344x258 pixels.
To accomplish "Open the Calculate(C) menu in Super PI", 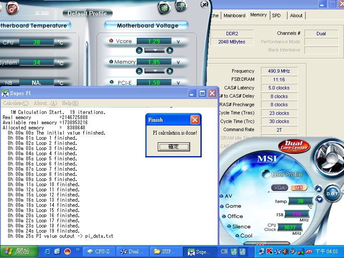I will pos(16,103).
